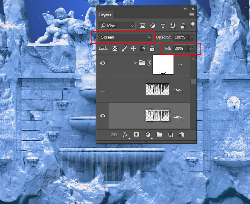Toggle the layer filtering switch
This screenshot has width=250, height=204.
point(193,26)
